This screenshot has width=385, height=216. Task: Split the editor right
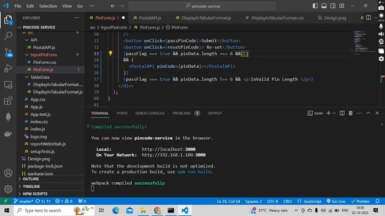pyautogui.click(x=369, y=17)
